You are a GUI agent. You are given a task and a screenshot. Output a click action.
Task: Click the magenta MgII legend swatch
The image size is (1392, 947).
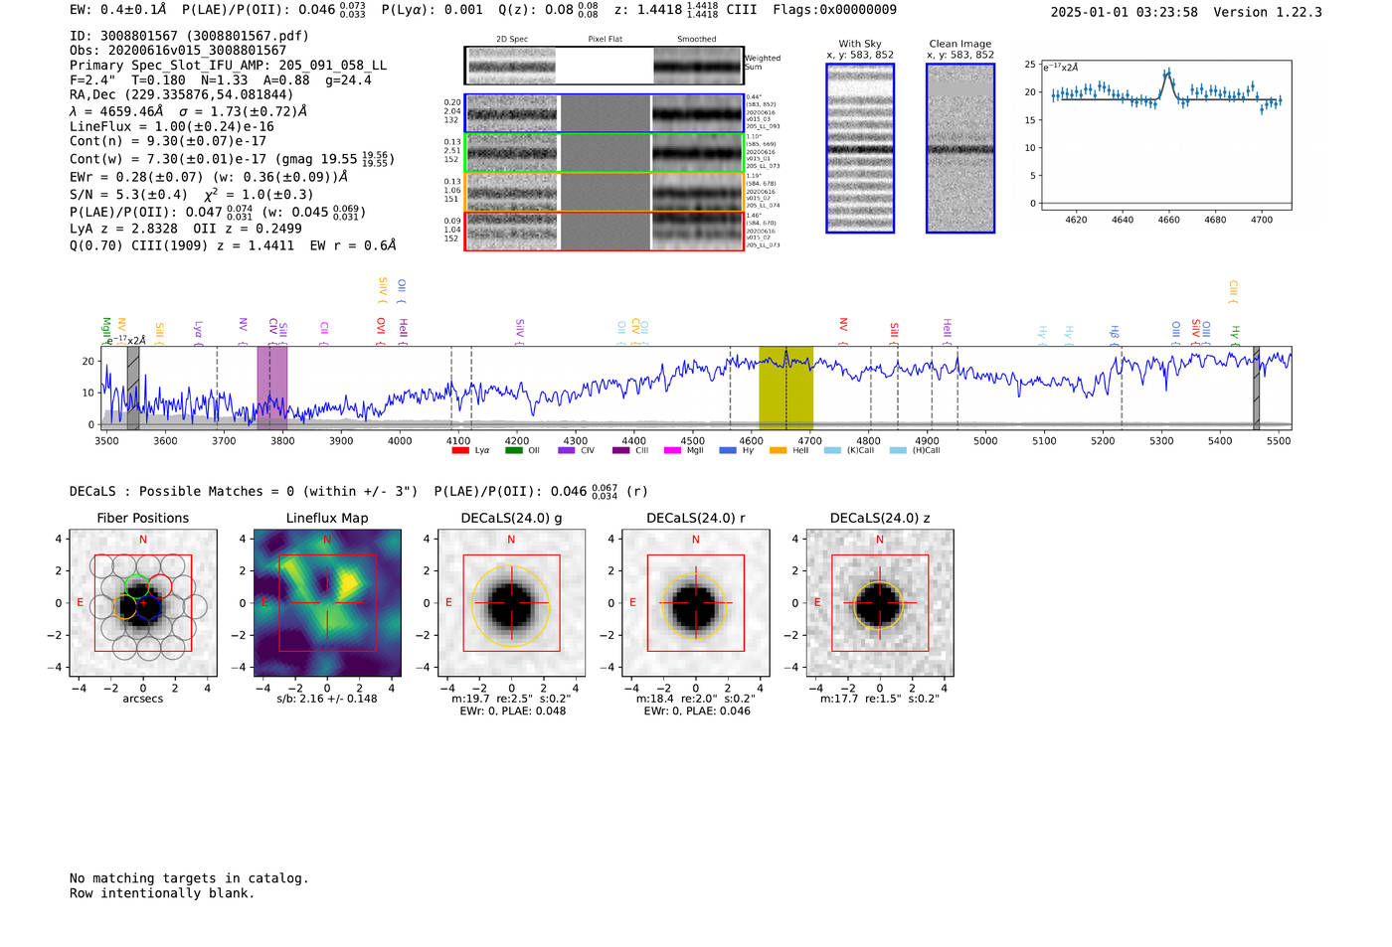click(672, 450)
